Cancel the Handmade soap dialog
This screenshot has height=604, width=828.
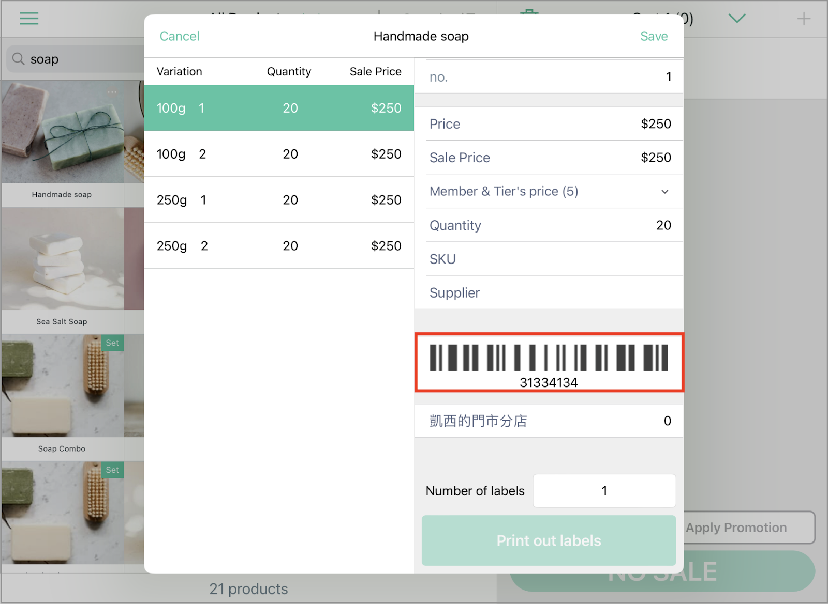179,36
